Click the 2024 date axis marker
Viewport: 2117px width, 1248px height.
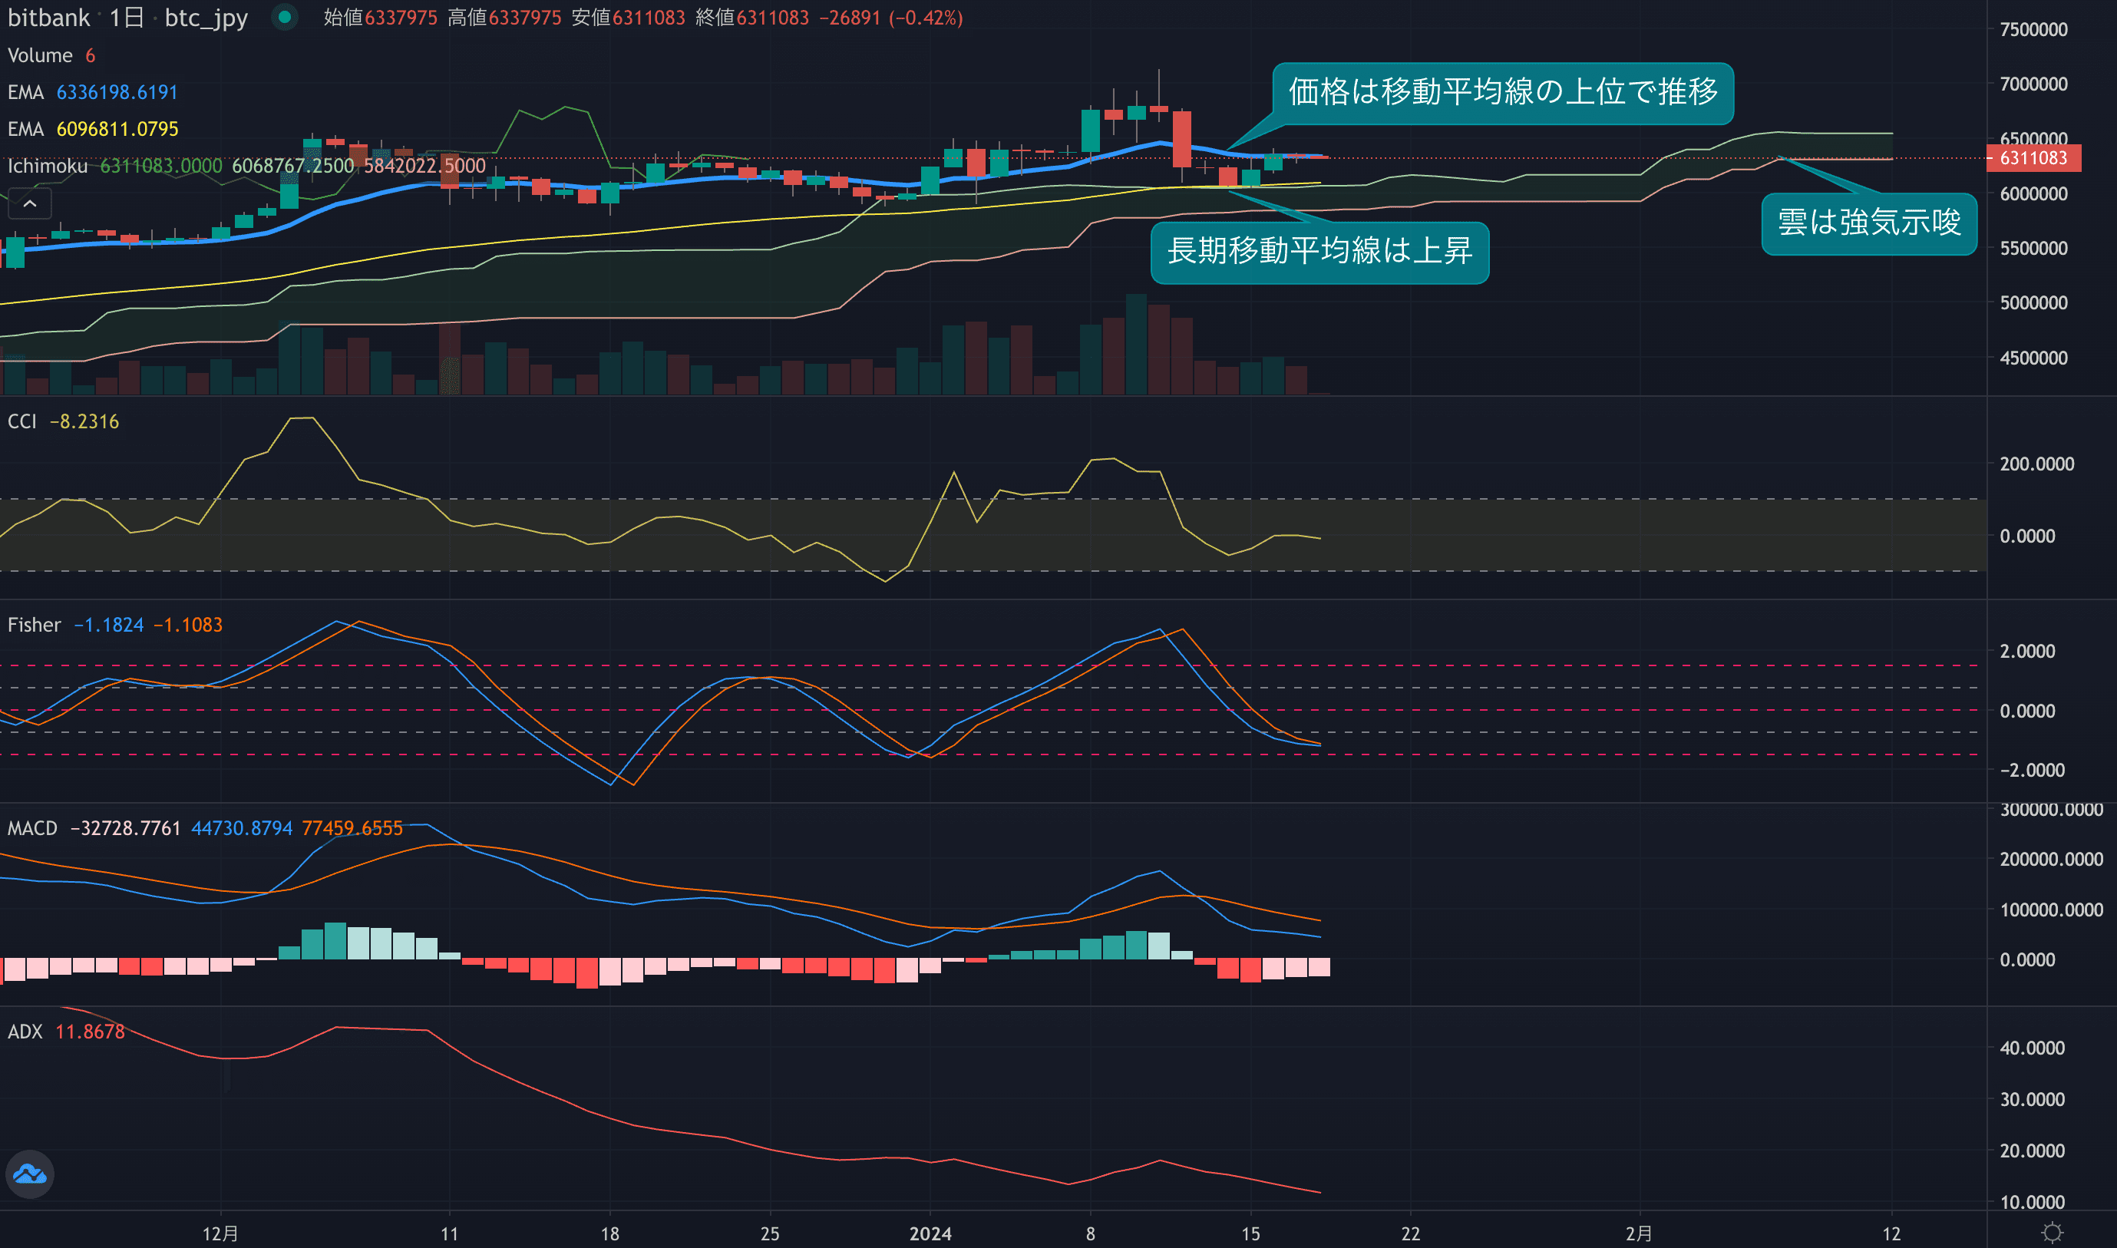coord(930,1233)
